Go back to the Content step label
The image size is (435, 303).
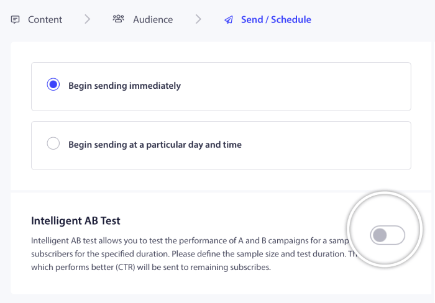[x=45, y=19]
